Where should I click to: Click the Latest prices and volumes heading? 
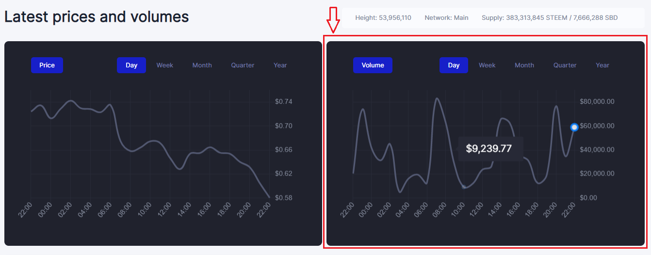97,17
